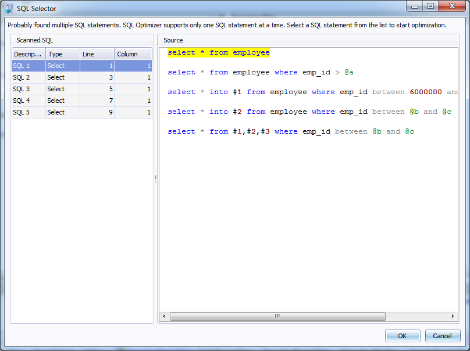The image size is (470, 351).
Task: Click the statement selecting into #2
Action: click(309, 112)
